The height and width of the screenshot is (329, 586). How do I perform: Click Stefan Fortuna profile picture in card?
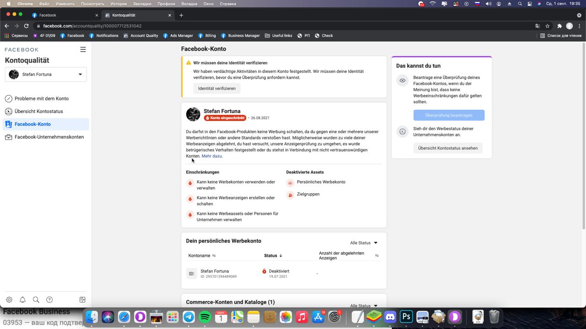pyautogui.click(x=193, y=114)
